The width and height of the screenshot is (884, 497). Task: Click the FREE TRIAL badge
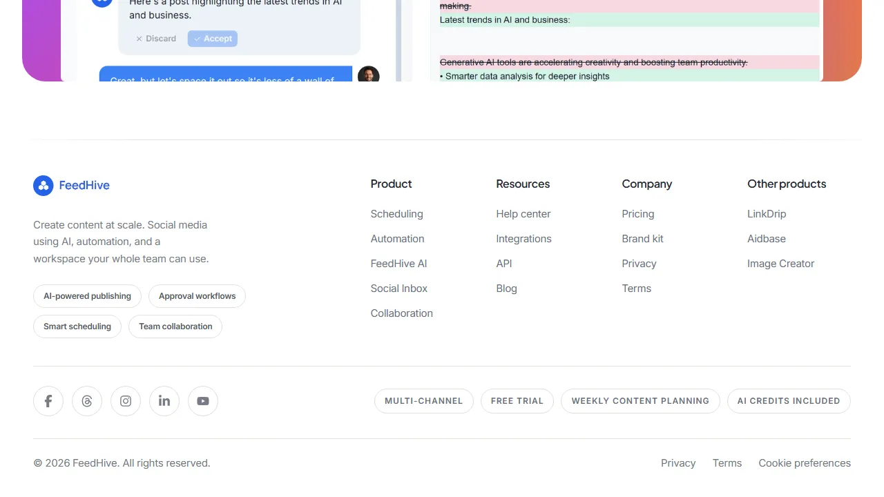(517, 401)
